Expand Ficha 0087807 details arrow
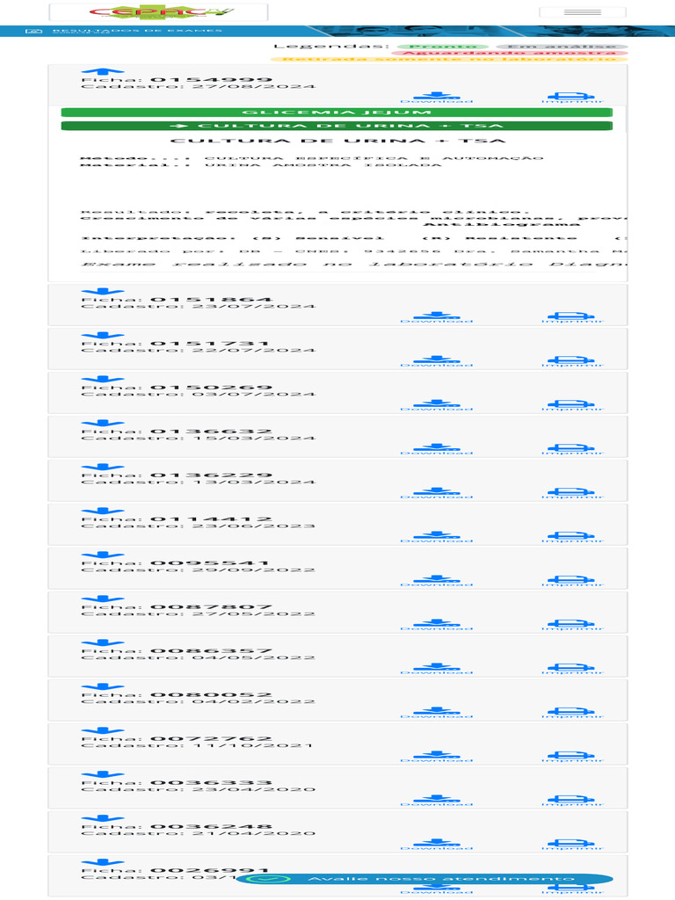675x900 pixels. [102, 599]
